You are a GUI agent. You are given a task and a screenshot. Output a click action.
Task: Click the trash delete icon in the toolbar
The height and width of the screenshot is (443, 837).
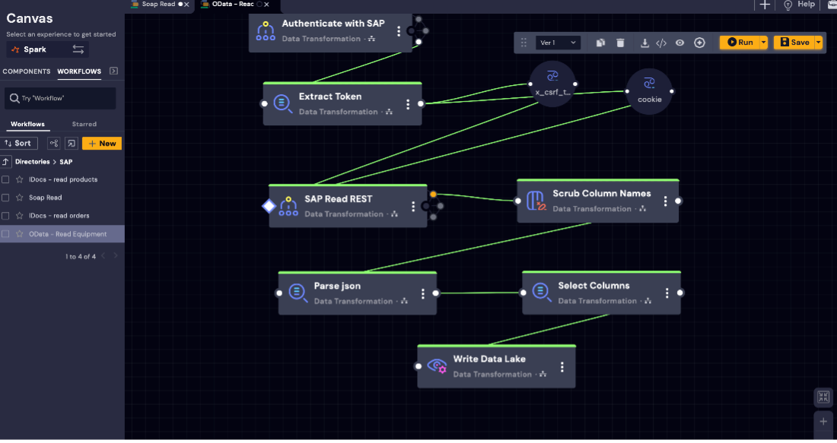pyautogui.click(x=620, y=43)
